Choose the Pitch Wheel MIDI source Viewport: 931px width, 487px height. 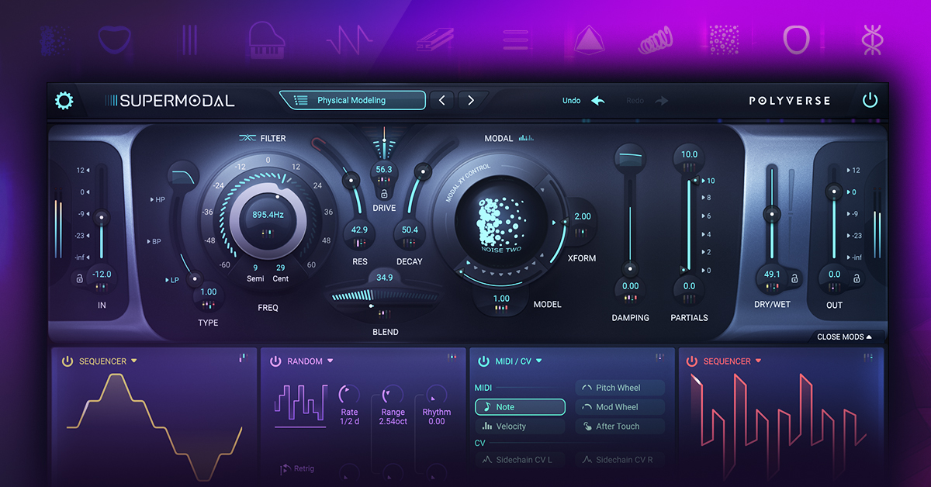[x=621, y=388]
